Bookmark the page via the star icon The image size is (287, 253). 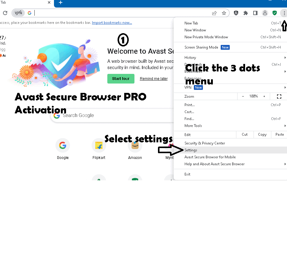(224, 13)
